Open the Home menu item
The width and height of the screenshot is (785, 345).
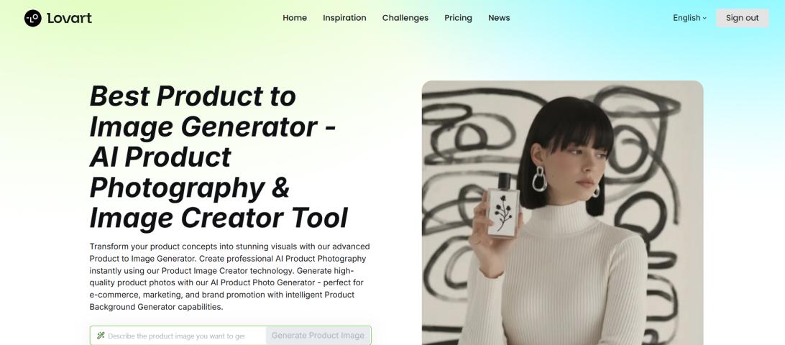[295, 18]
